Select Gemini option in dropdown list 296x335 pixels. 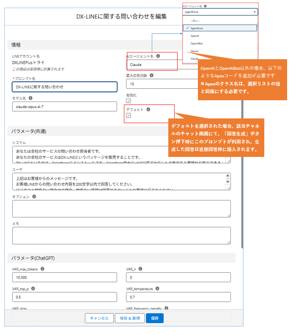tap(220, 51)
